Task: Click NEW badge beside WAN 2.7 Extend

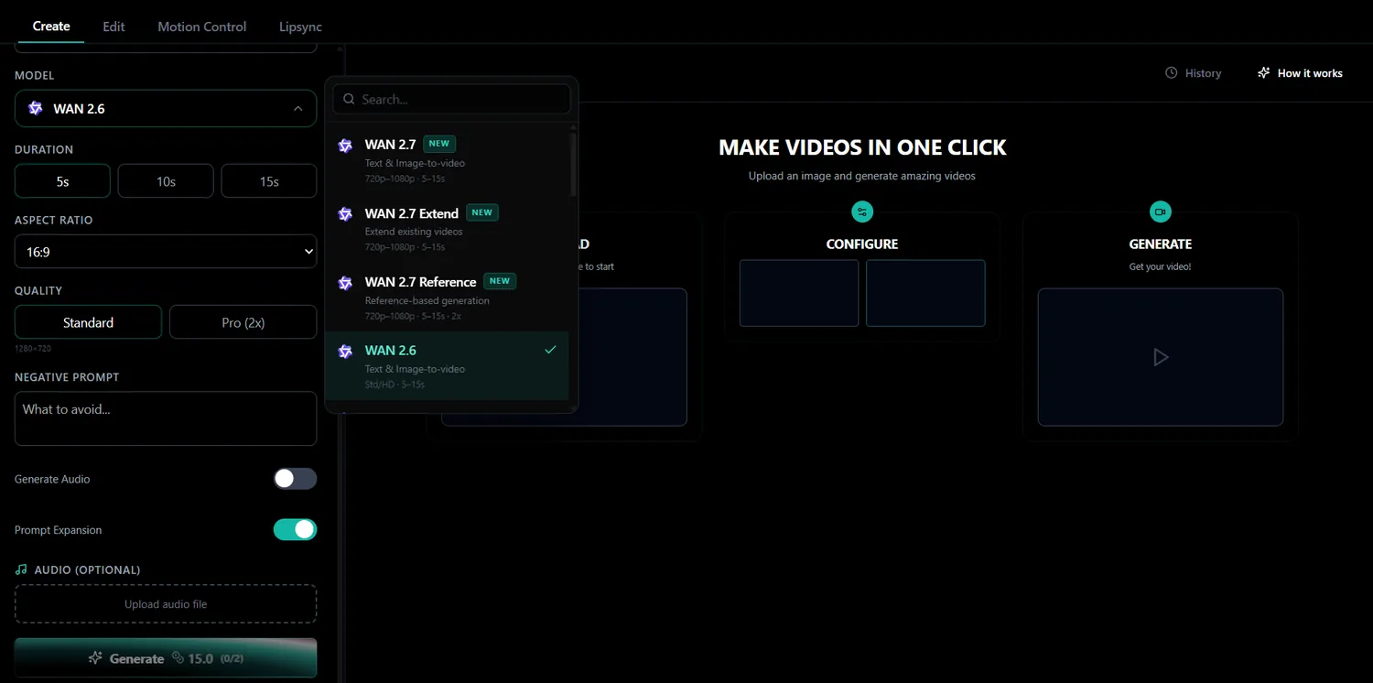Action: pyautogui.click(x=482, y=212)
